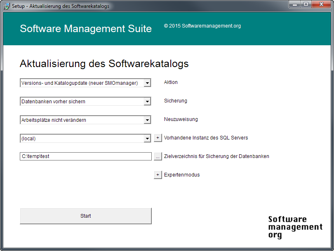This screenshot has width=334, height=251.
Task: Expand Expertenmodus with its plus button
Action: 158,175
